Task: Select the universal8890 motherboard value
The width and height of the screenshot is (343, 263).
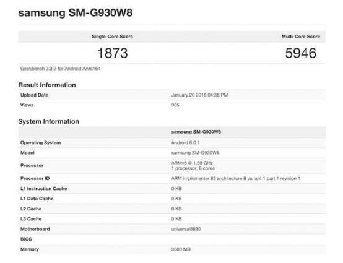Action: [186, 229]
